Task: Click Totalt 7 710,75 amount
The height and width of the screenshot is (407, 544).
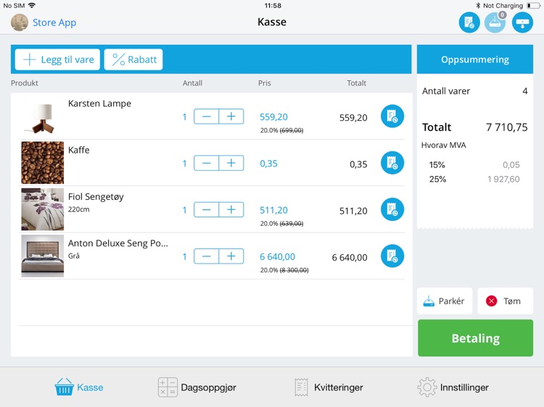Action: [506, 127]
